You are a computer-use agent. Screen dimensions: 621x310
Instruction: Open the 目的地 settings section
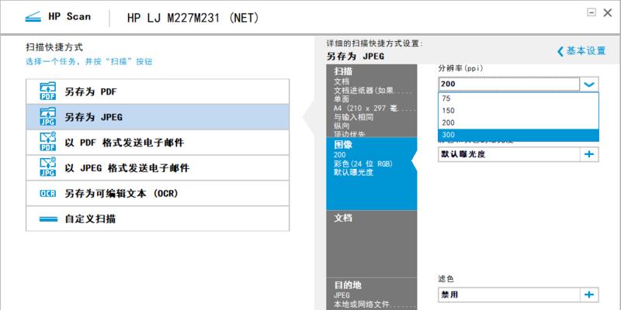(372, 294)
